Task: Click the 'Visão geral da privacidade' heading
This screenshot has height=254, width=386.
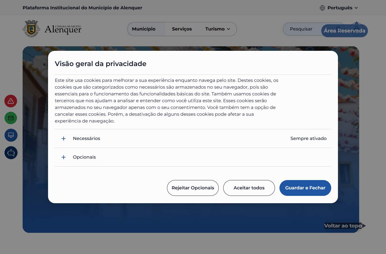Action: pos(101,64)
